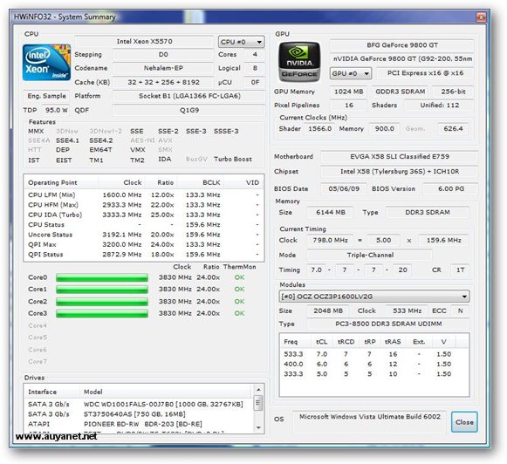
Task: Click the Intel Xeon logo
Action: click(46, 63)
